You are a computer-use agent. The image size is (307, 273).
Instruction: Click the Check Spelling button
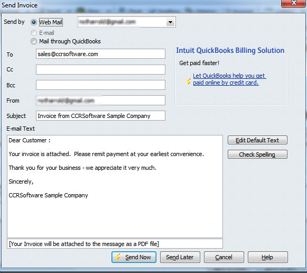257,154
